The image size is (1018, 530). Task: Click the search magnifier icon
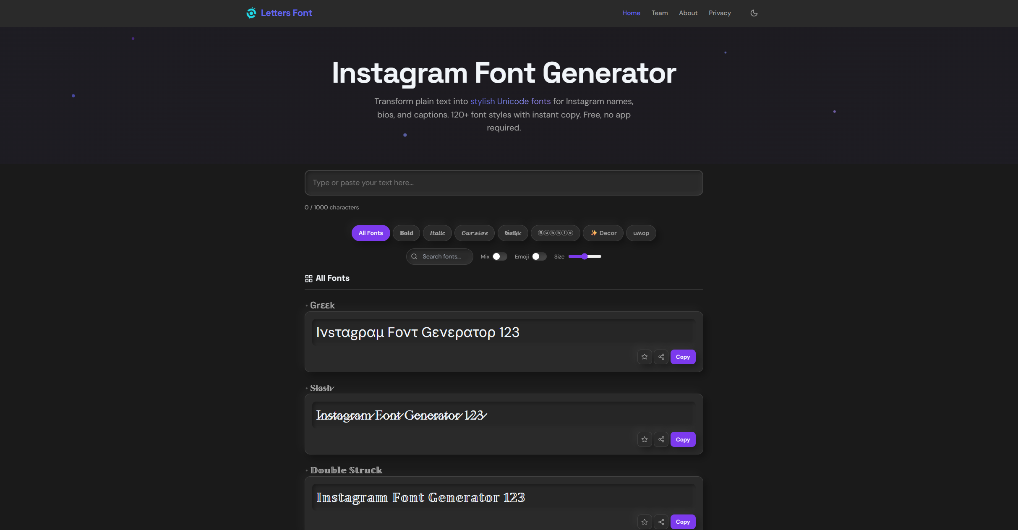[x=414, y=256]
